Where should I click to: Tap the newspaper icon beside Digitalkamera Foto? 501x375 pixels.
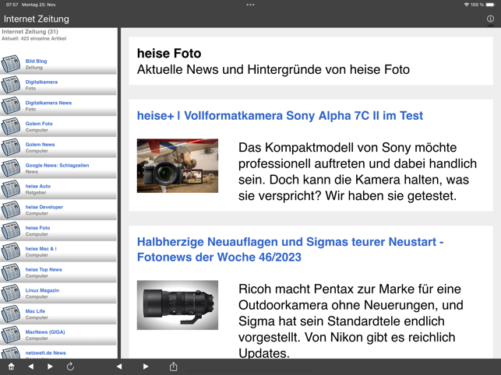pos(11,85)
